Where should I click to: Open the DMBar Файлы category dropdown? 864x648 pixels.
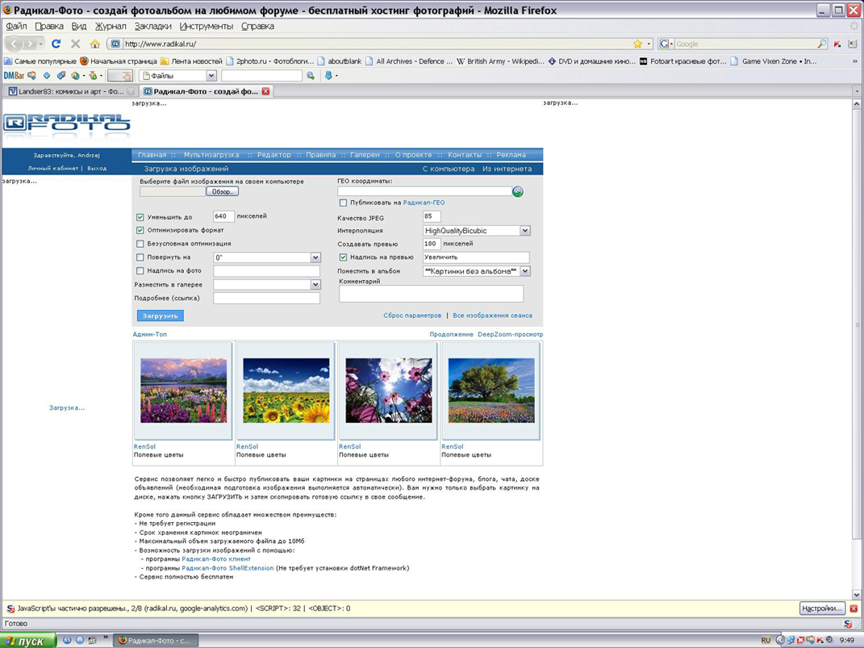211,76
